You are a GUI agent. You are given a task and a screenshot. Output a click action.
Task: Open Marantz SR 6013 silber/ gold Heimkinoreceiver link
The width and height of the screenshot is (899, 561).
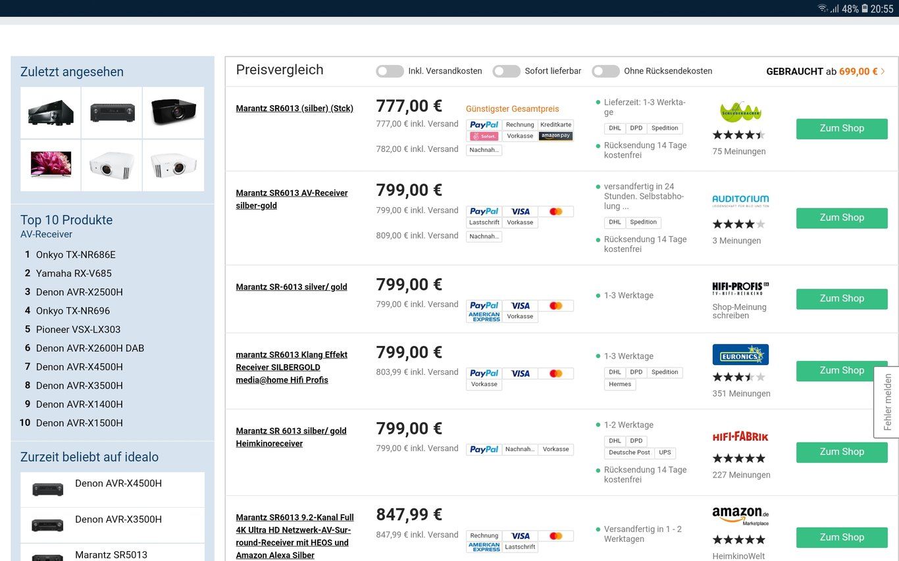pyautogui.click(x=291, y=437)
